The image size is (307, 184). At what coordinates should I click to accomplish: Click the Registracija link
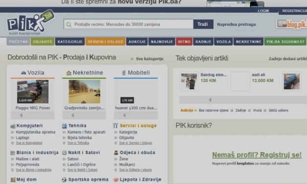tap(294, 11)
